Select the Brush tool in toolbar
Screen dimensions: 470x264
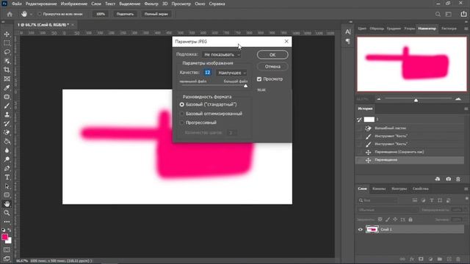point(7,106)
